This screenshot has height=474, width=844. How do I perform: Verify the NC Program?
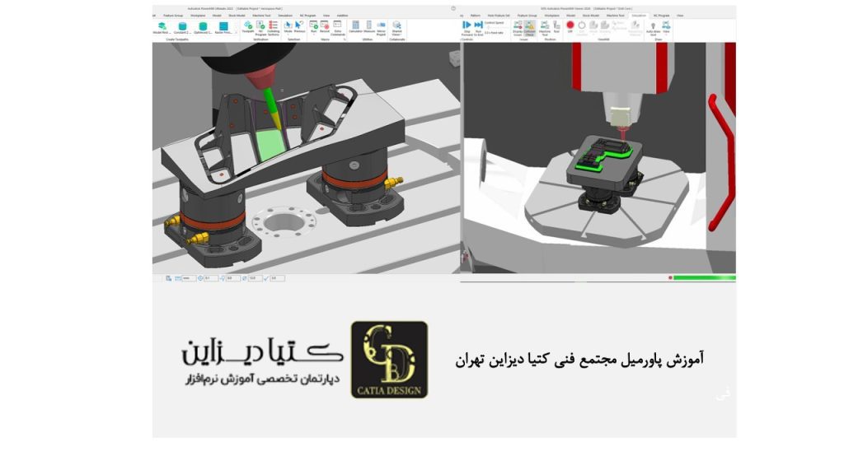[260, 27]
